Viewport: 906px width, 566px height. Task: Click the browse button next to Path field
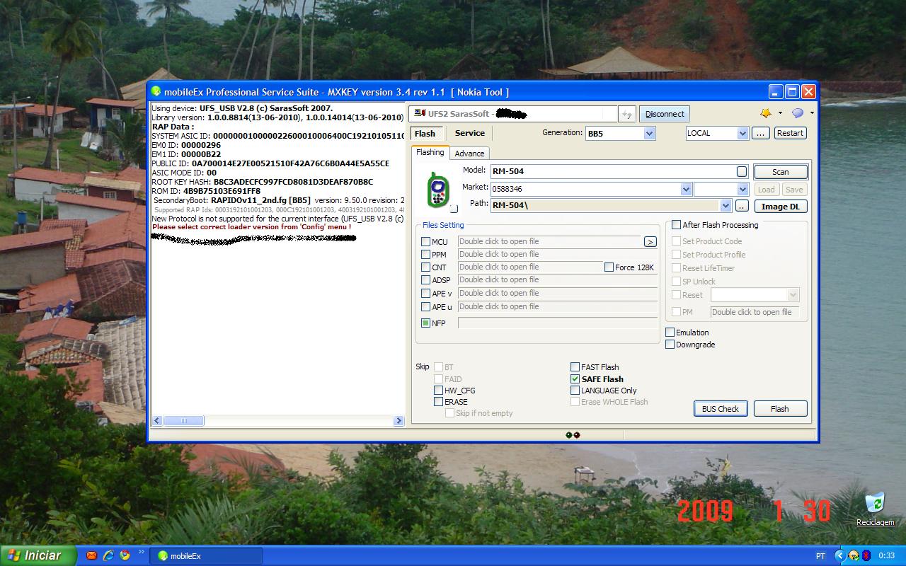[741, 206]
